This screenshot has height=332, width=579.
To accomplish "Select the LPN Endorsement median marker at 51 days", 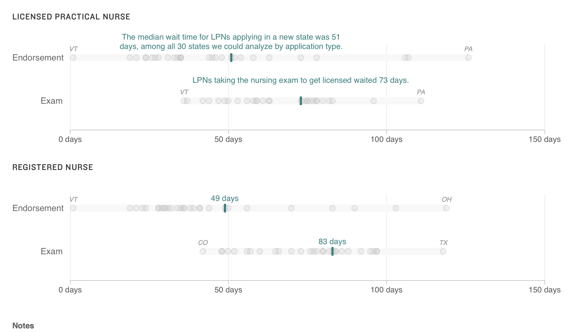I will (x=231, y=58).
